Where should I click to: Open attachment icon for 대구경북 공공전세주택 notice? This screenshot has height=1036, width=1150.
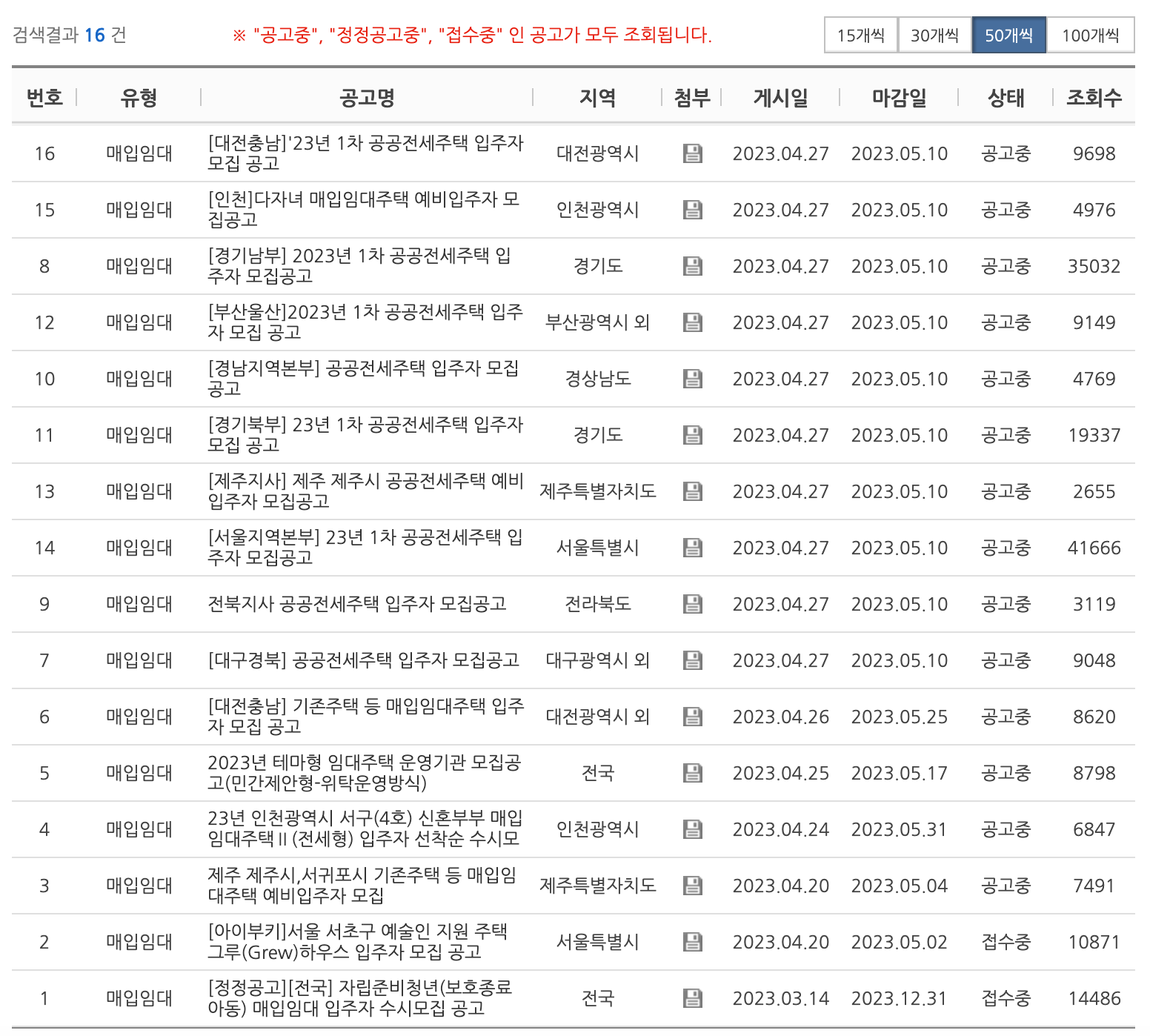click(x=692, y=660)
